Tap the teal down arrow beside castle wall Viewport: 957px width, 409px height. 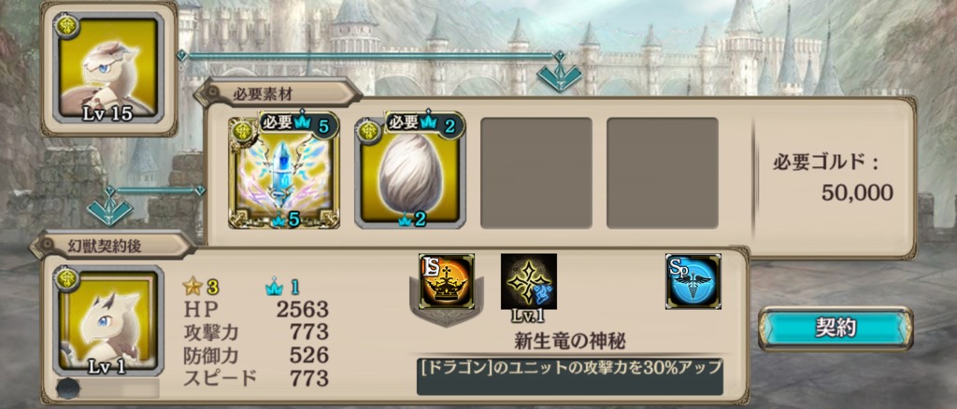pyautogui.click(x=110, y=208)
